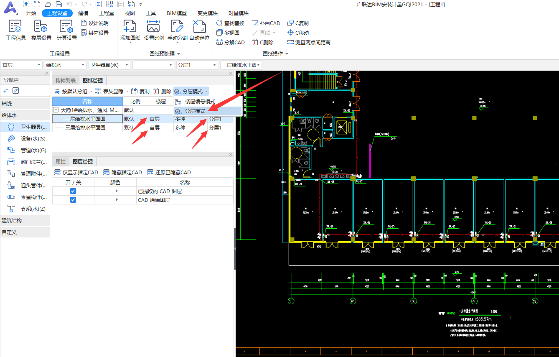Collapse 大隐1#给排水 drawing tree node

pos(56,110)
